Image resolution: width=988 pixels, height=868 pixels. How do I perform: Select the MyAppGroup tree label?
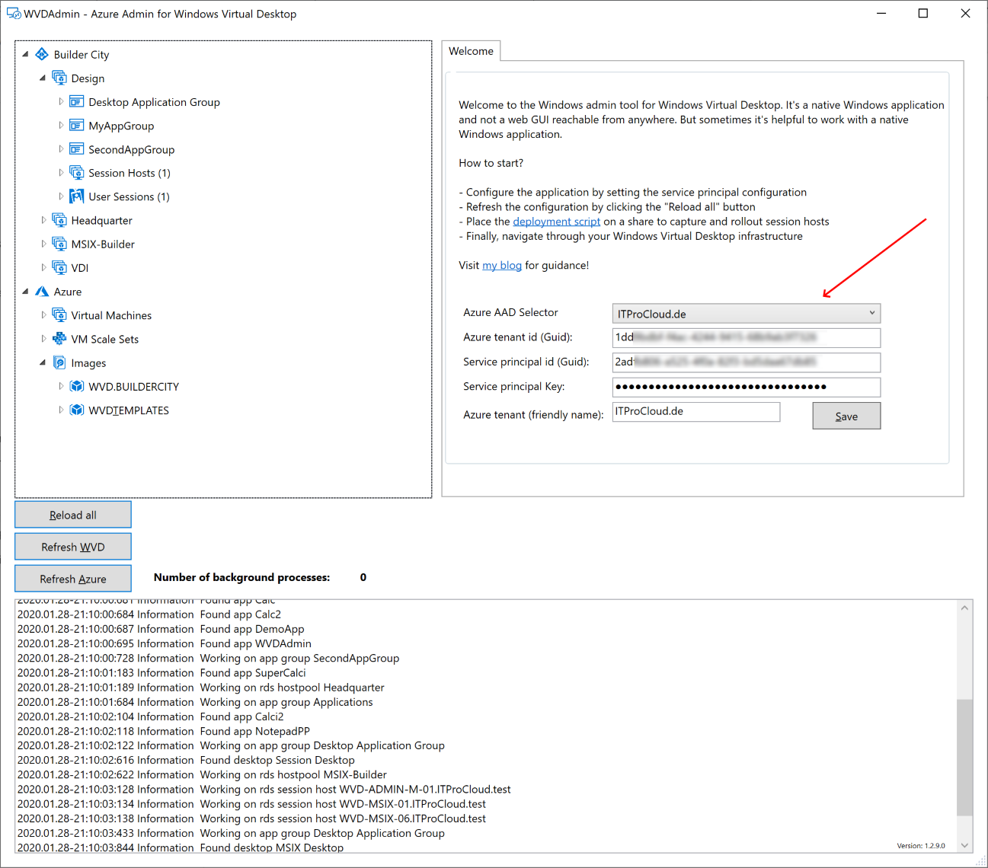click(x=121, y=126)
